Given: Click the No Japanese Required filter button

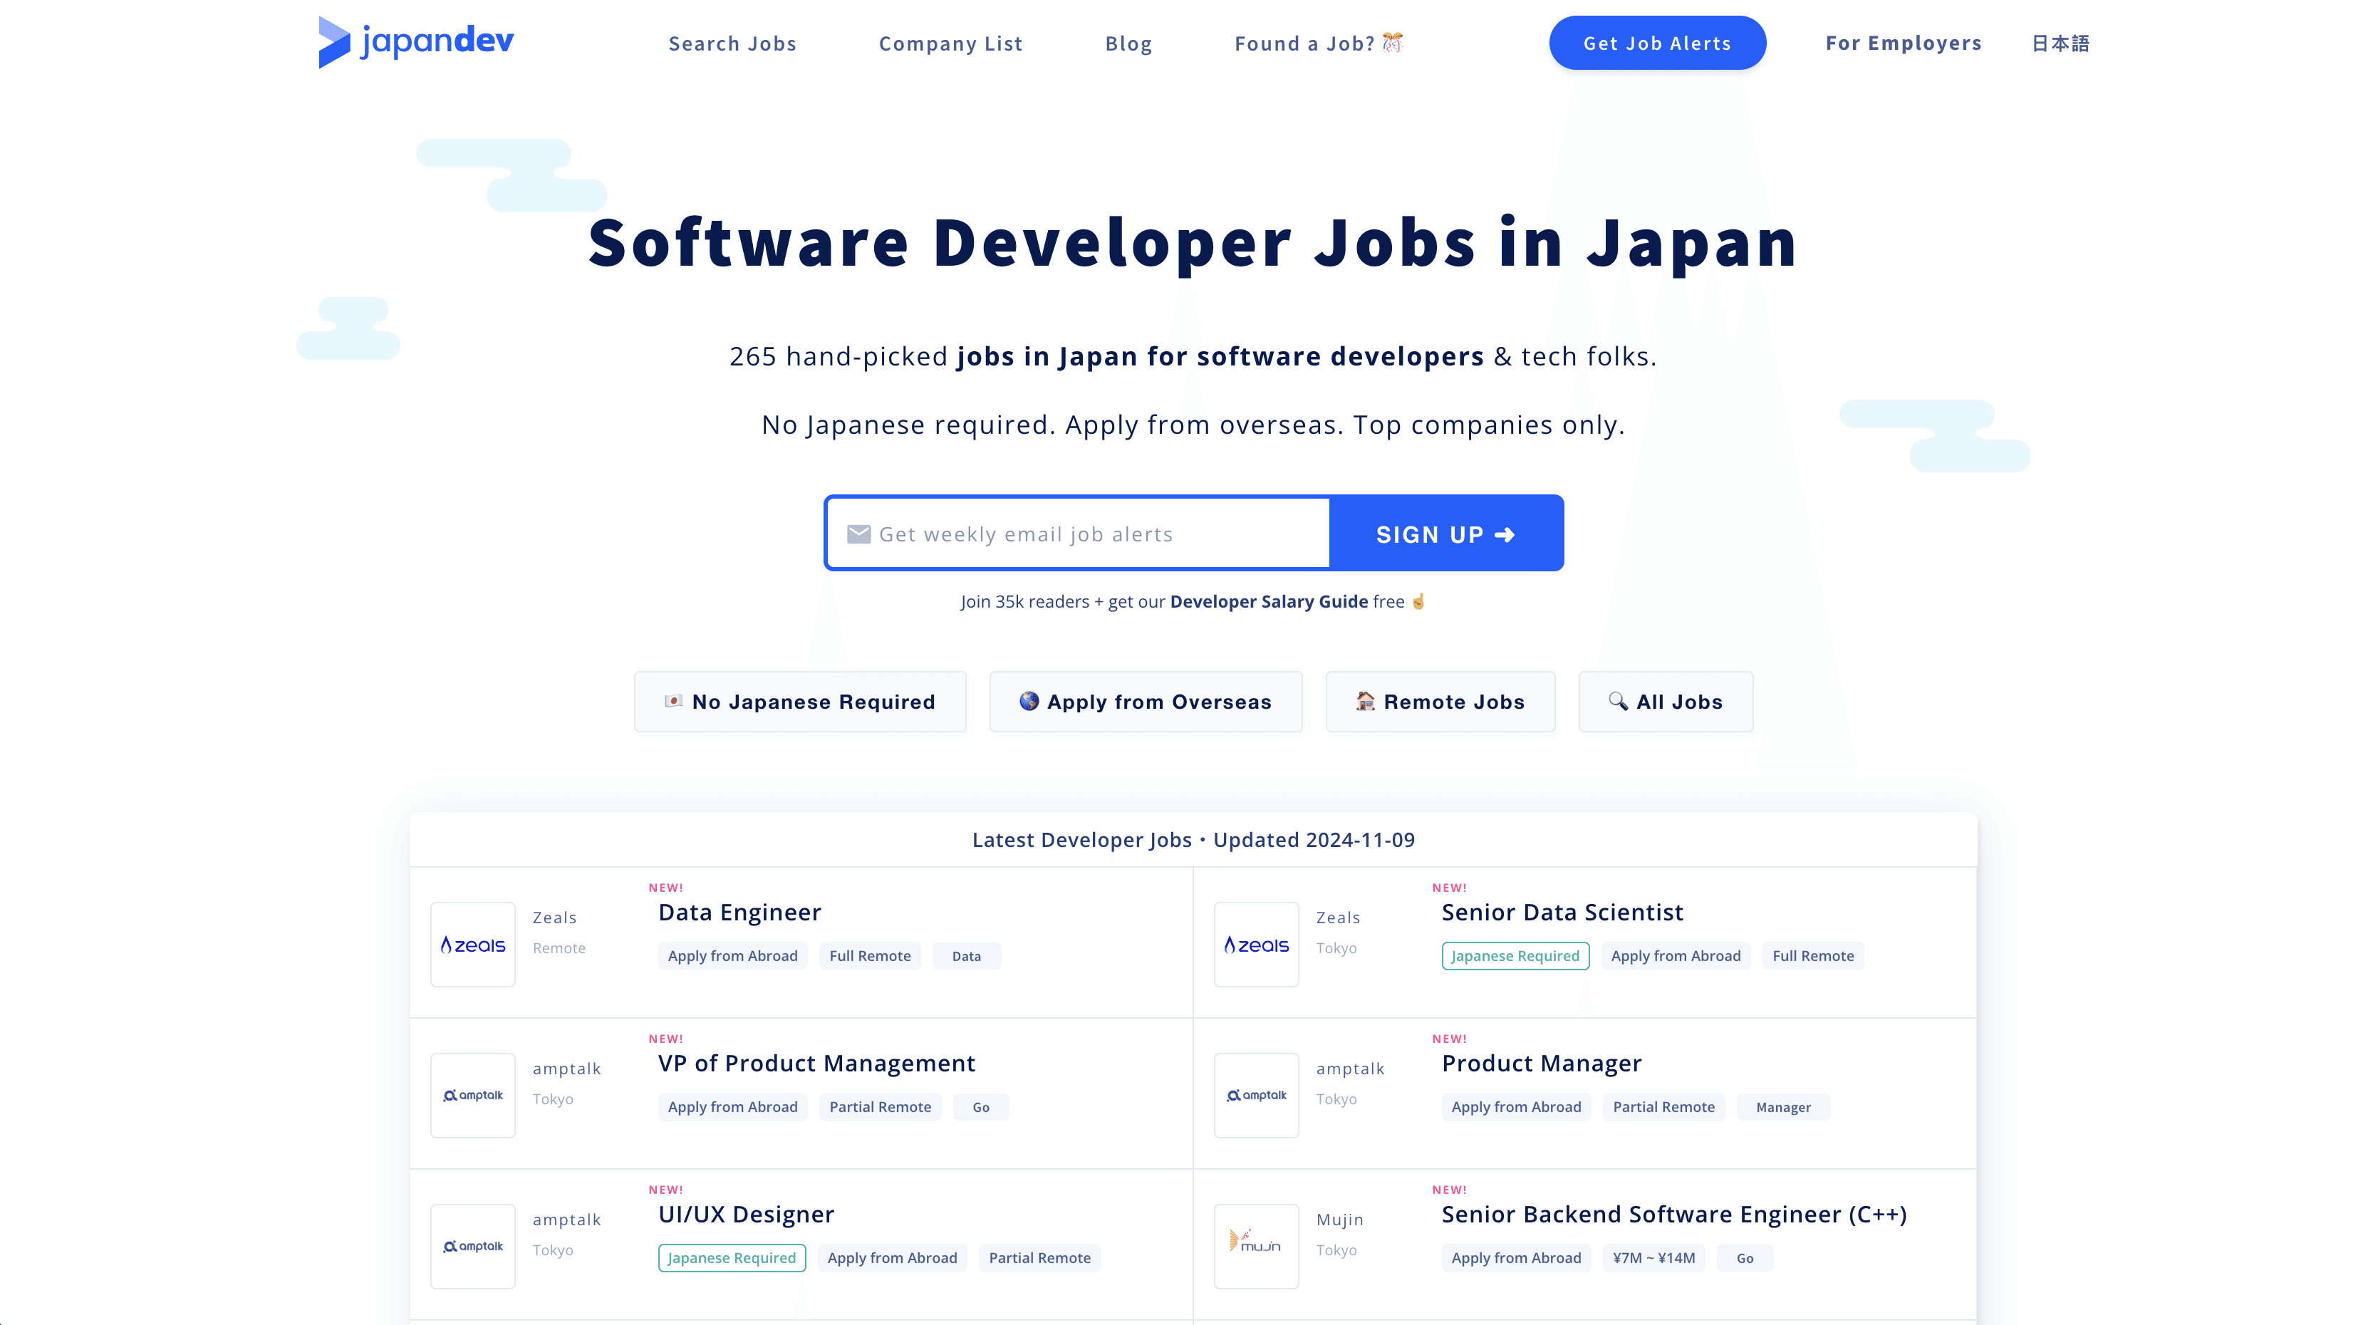Looking at the screenshot, I should click(799, 700).
